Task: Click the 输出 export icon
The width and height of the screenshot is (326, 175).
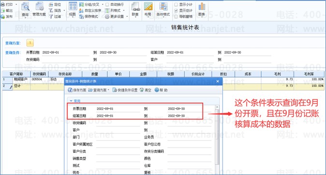Action: 3,11
